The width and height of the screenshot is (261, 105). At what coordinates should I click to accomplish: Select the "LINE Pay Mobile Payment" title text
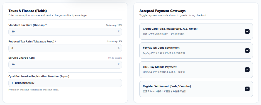point(160,67)
